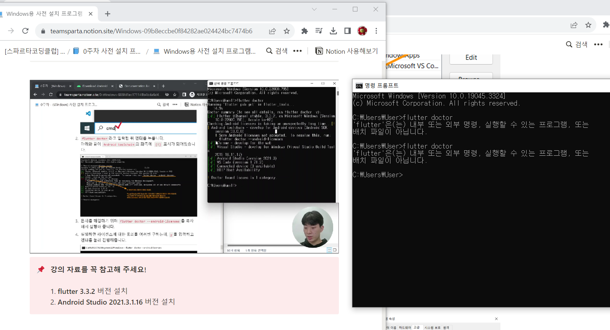Click the 명령 프롬프트 window title
610x330 pixels.
381,86
